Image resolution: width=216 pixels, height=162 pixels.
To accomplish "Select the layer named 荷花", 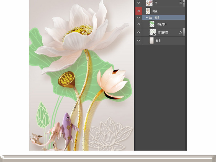I will point(155,11).
